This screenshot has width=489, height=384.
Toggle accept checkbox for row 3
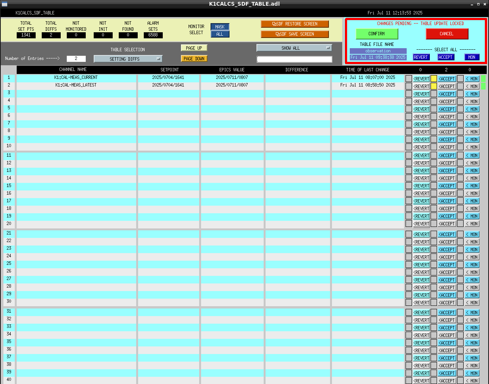434,94
